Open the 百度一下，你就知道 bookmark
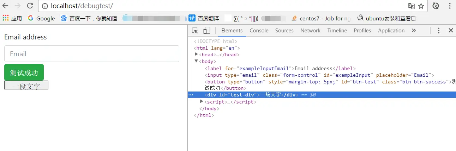This screenshot has height=151, width=456. pos(89,18)
